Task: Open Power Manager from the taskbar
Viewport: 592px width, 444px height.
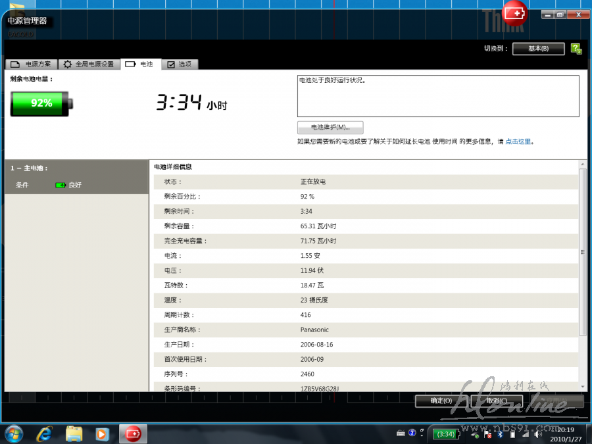Action: 133,433
